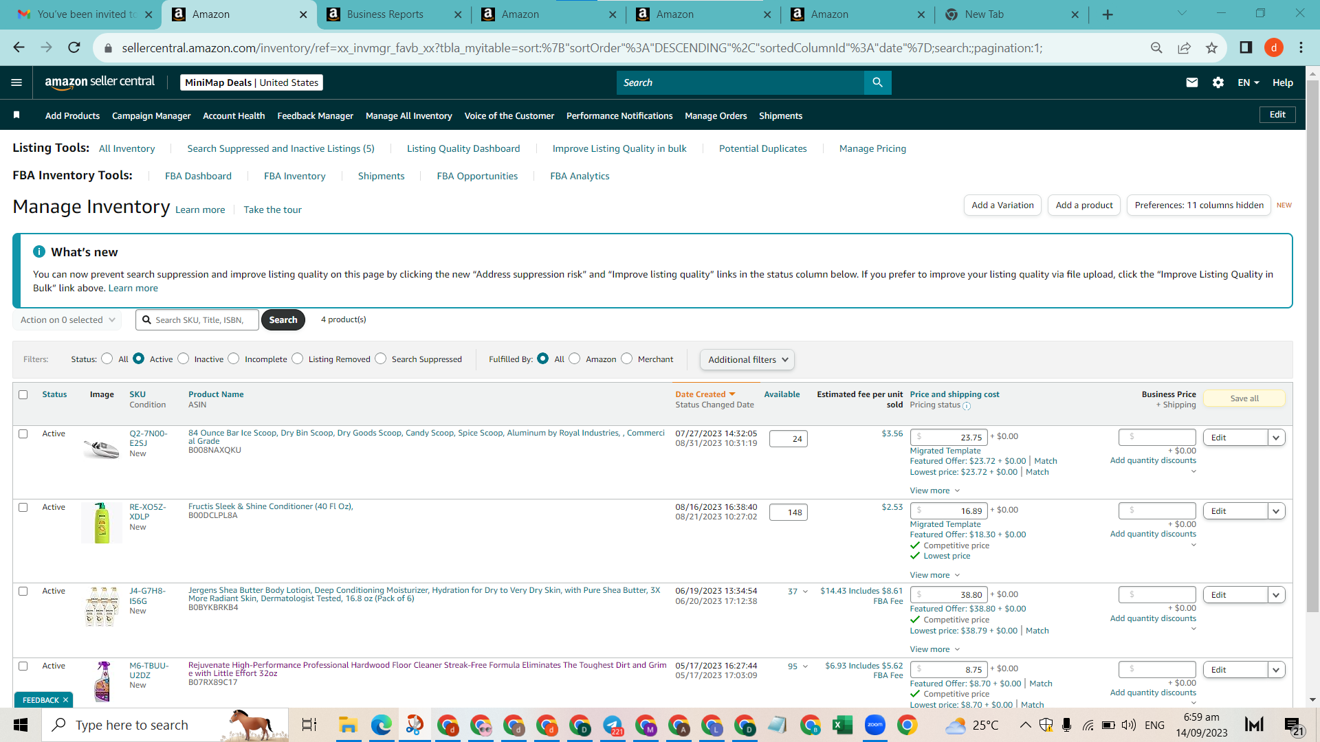This screenshot has width=1320, height=742.
Task: Select the 'Search Suppressed' radio button
Action: coord(381,359)
